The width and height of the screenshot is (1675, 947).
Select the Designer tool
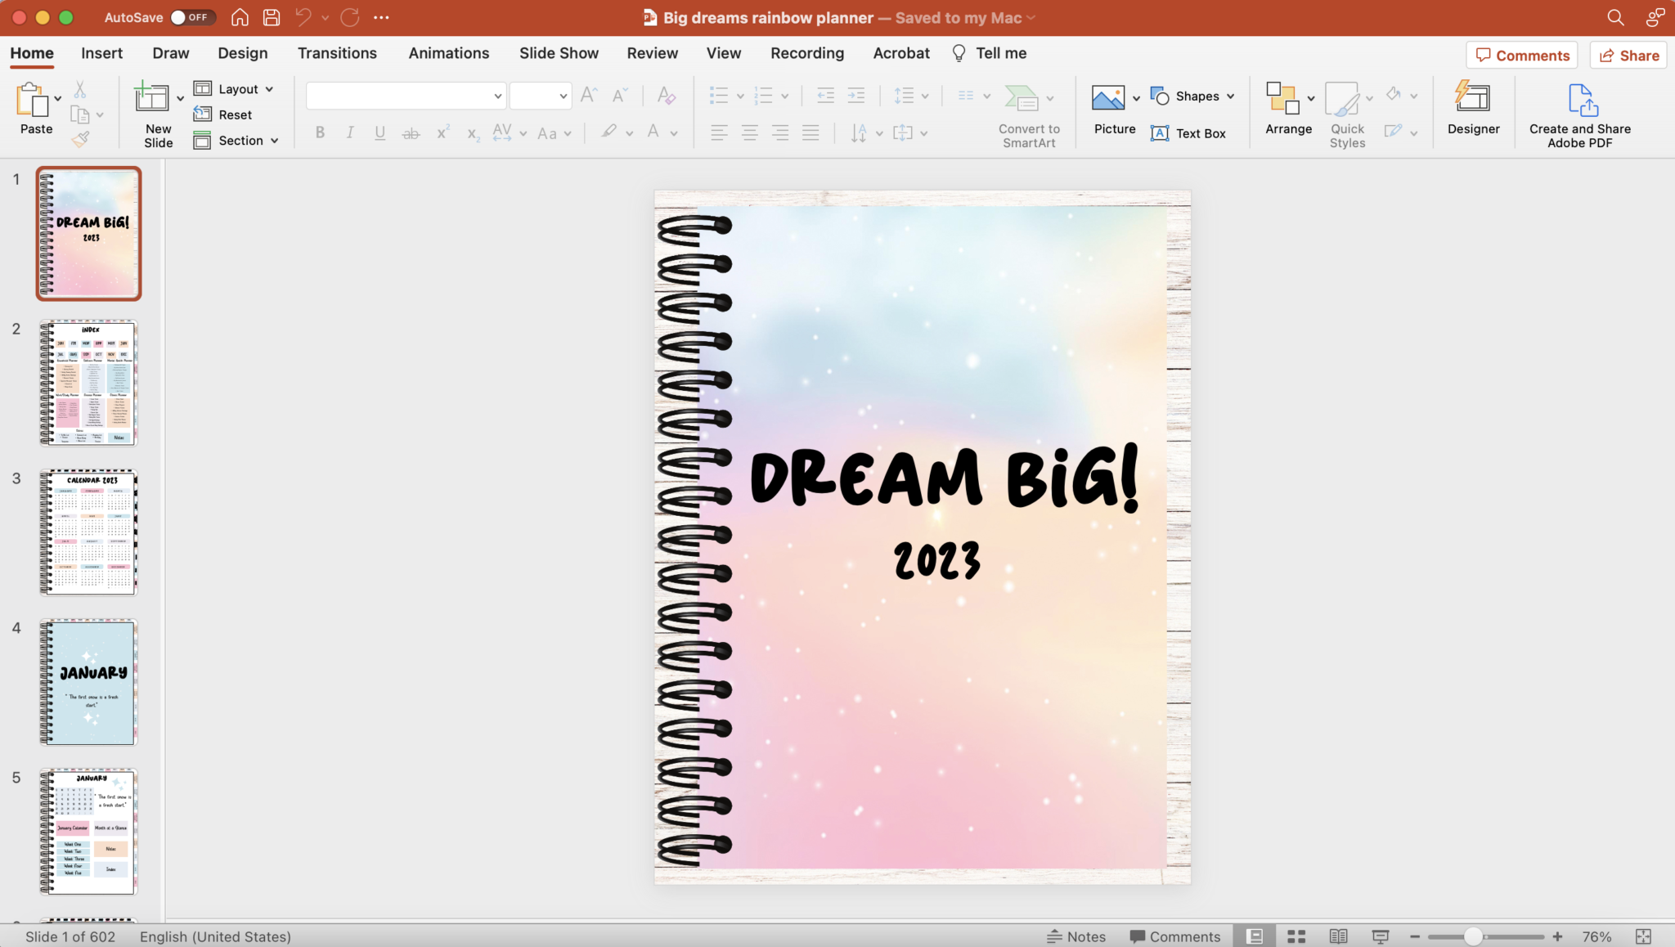(x=1473, y=107)
